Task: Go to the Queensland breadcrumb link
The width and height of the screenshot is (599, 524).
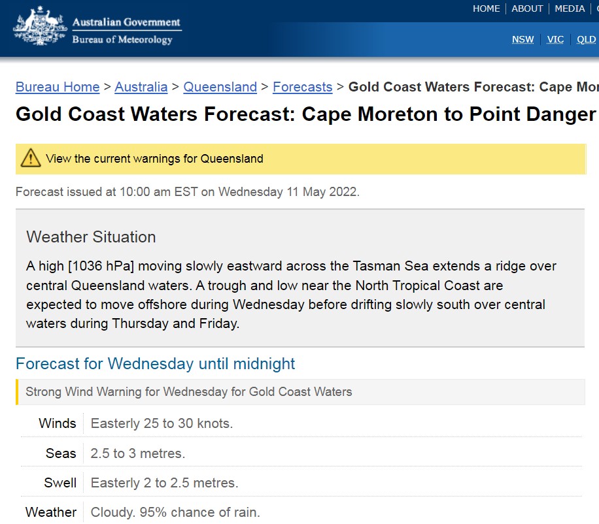Action: click(220, 87)
